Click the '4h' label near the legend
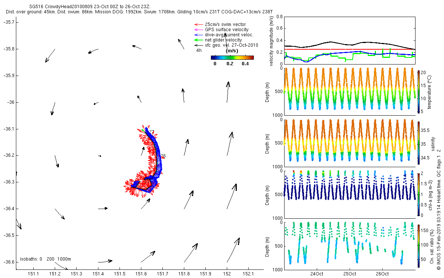444x278 pixels. tap(199, 50)
